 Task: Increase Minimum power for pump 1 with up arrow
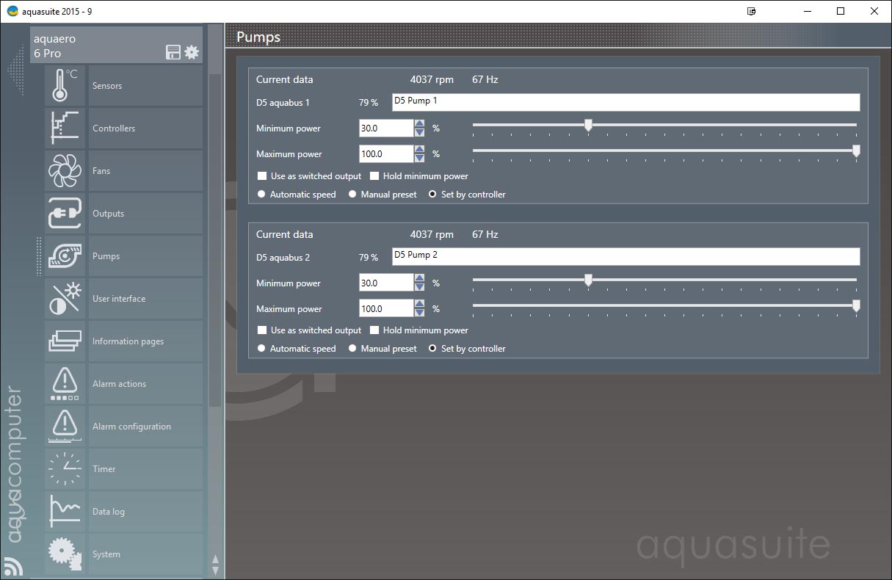pos(419,123)
